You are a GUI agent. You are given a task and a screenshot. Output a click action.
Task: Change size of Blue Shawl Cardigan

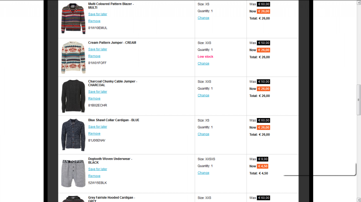point(203,134)
